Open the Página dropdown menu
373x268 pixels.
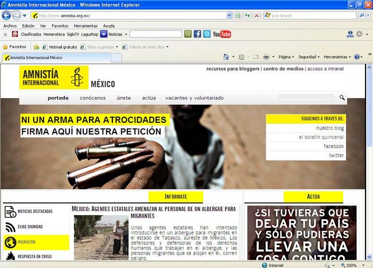click(286, 57)
